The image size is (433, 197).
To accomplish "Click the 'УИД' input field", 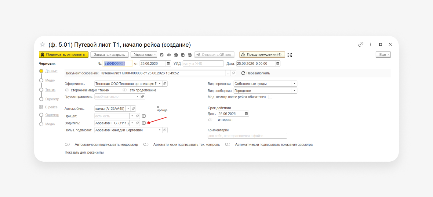I will 203,63.
